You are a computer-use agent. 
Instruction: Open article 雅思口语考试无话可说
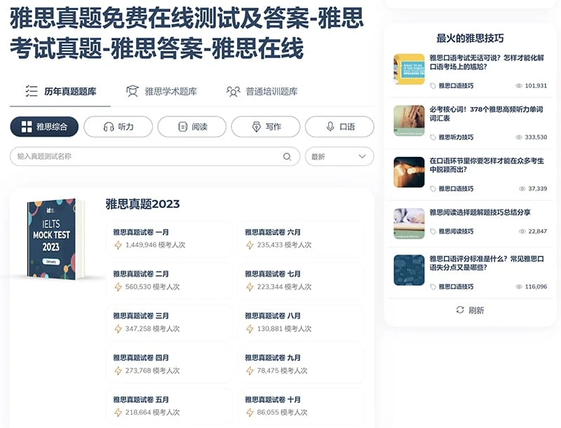tap(487, 62)
